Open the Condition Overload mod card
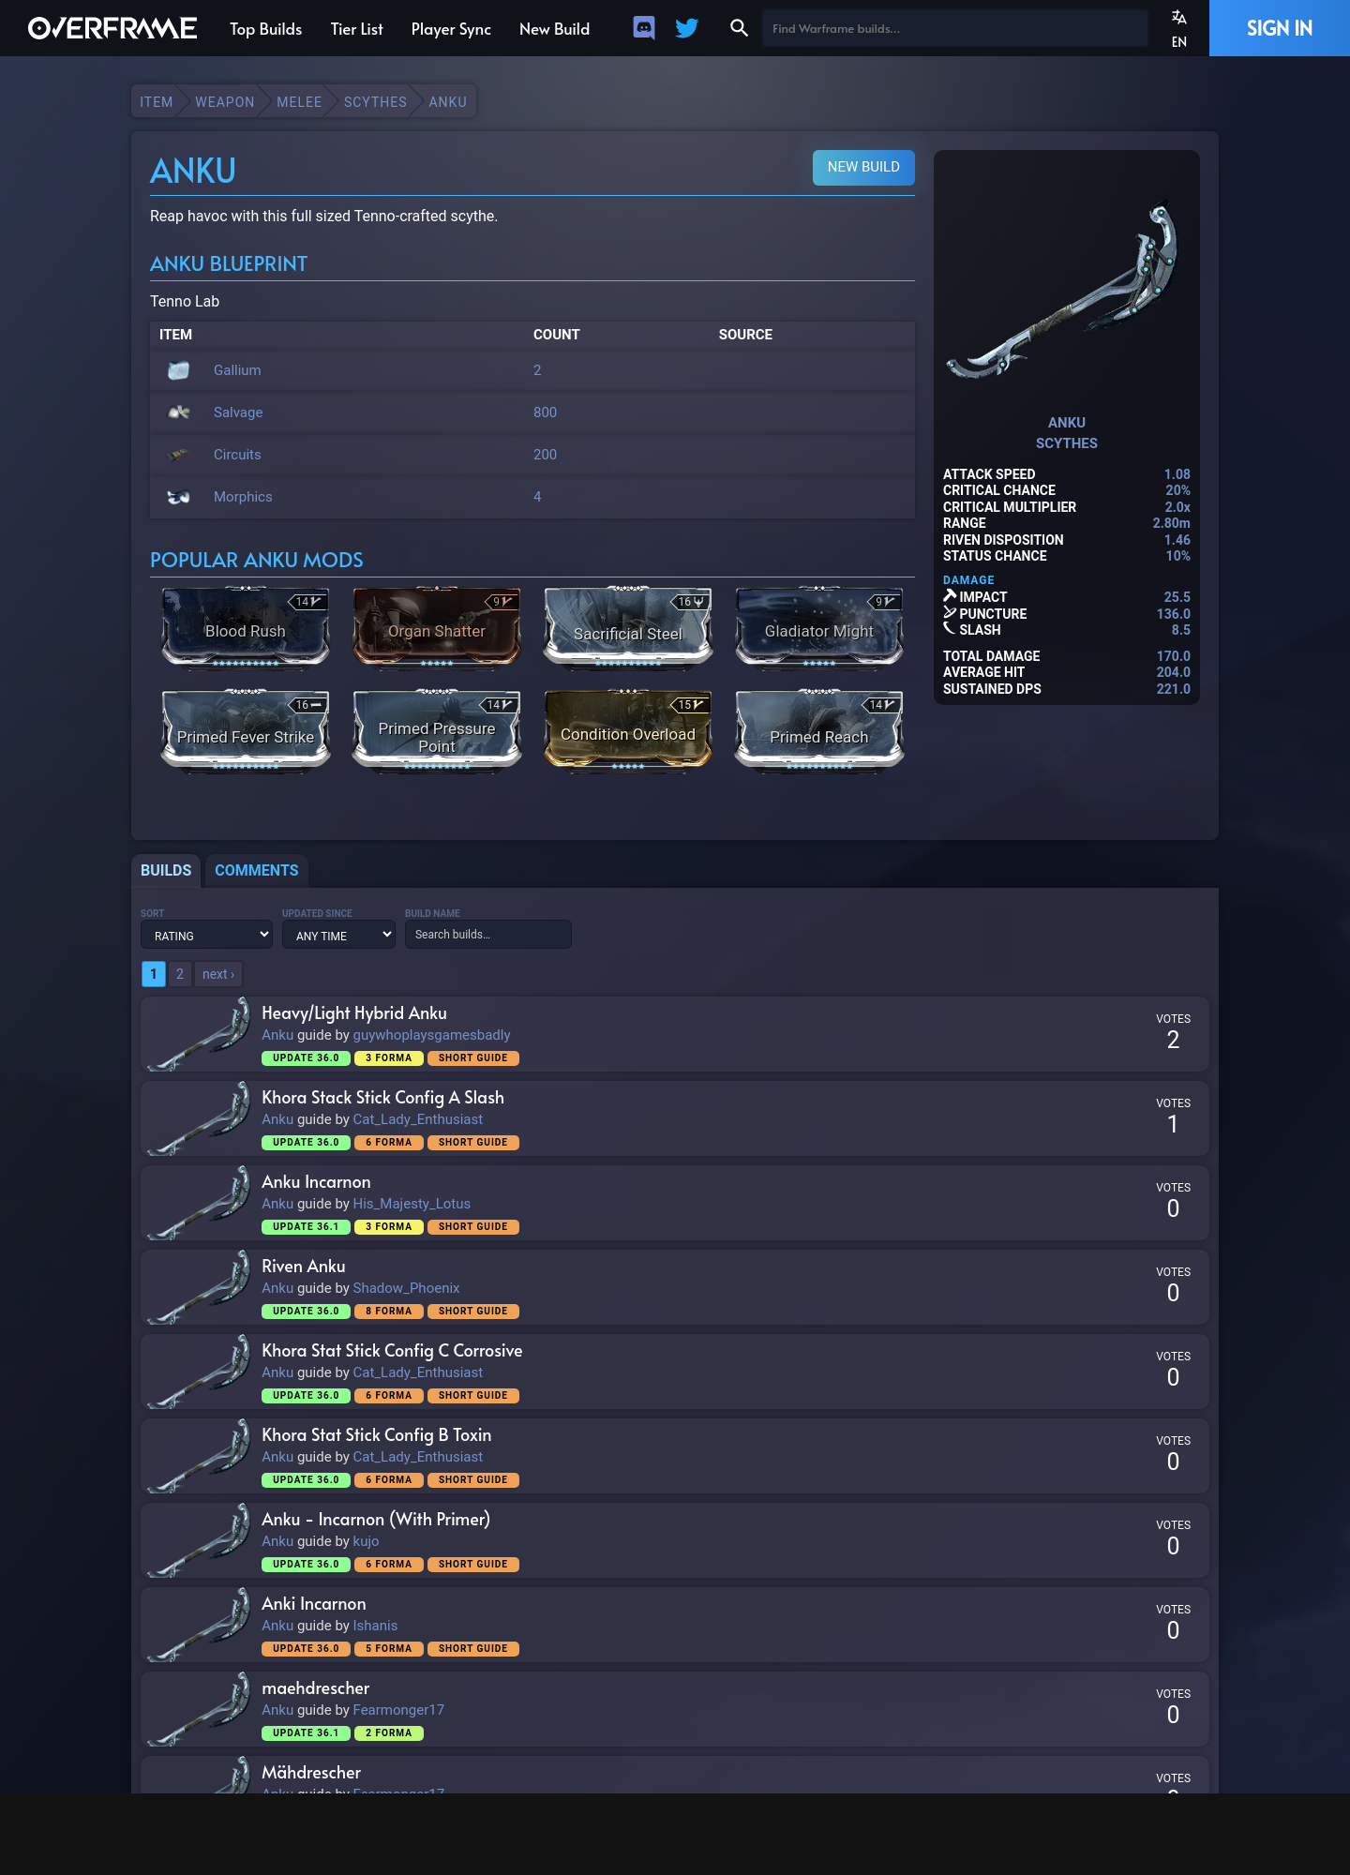1350x1875 pixels. (628, 730)
